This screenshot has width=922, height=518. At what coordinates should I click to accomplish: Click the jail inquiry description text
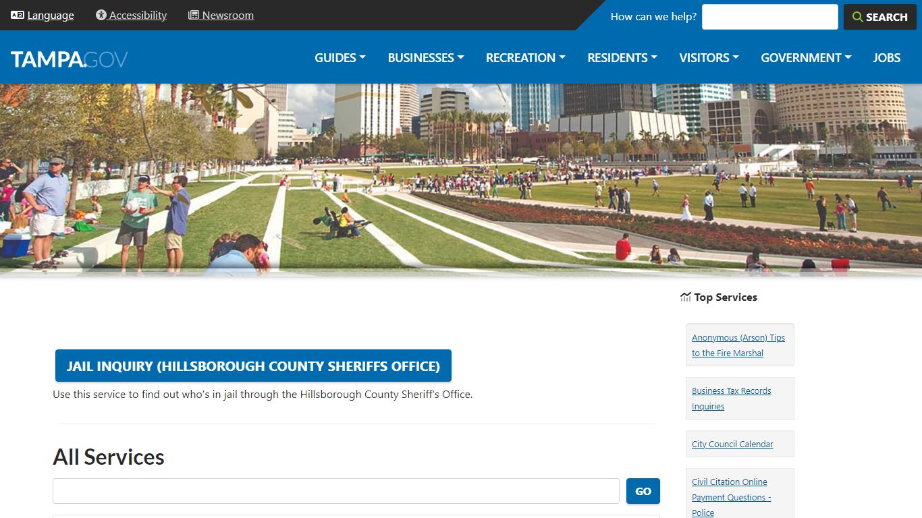click(263, 394)
